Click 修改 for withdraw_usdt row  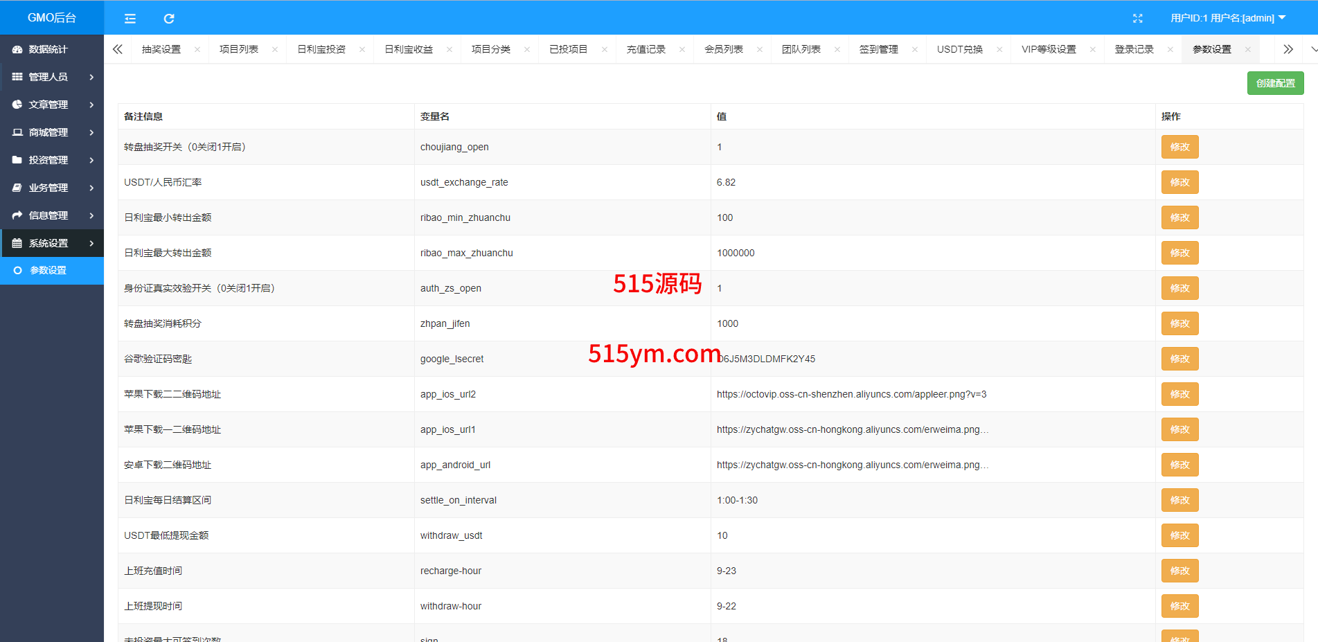[x=1179, y=535]
